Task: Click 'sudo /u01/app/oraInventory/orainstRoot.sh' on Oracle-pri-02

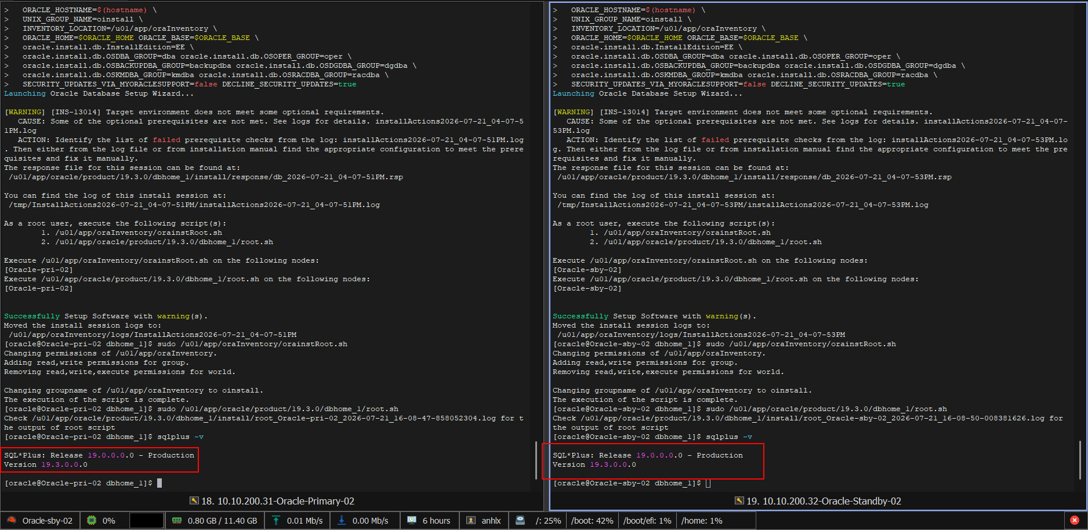Action: [252, 344]
